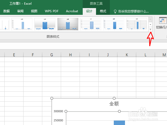Click the 250000 axis label
This screenshot has height=125, width=167.
click(58, 120)
